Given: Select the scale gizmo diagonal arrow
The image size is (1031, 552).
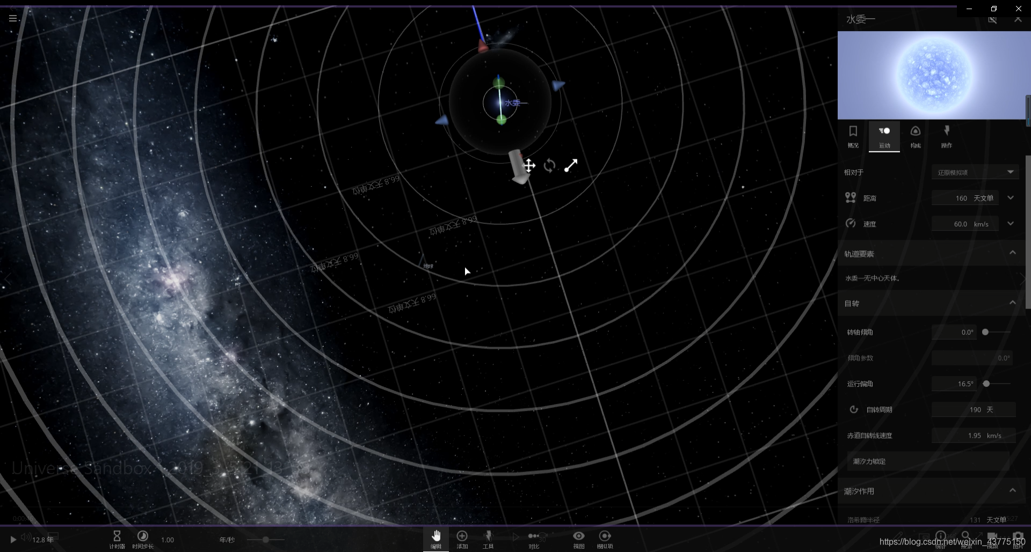Looking at the screenshot, I should [x=571, y=166].
